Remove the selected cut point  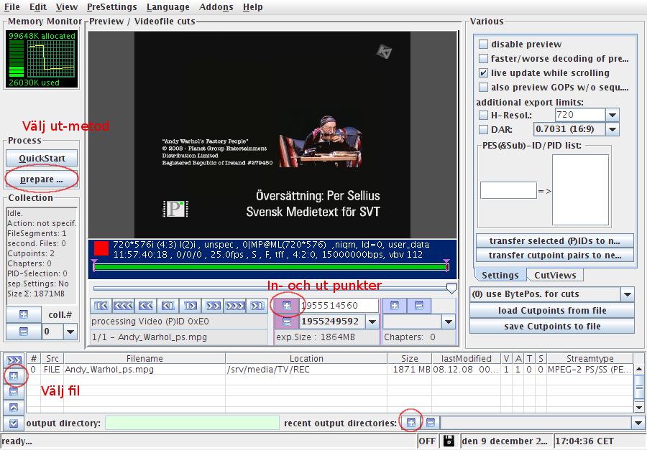tap(287, 322)
